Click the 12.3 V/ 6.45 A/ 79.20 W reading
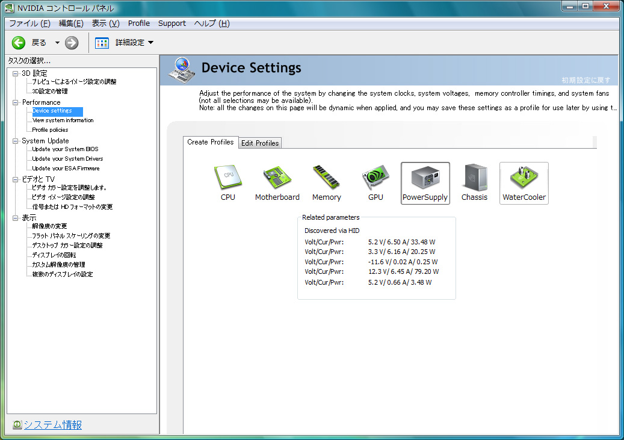The width and height of the screenshot is (624, 440). 404,271
